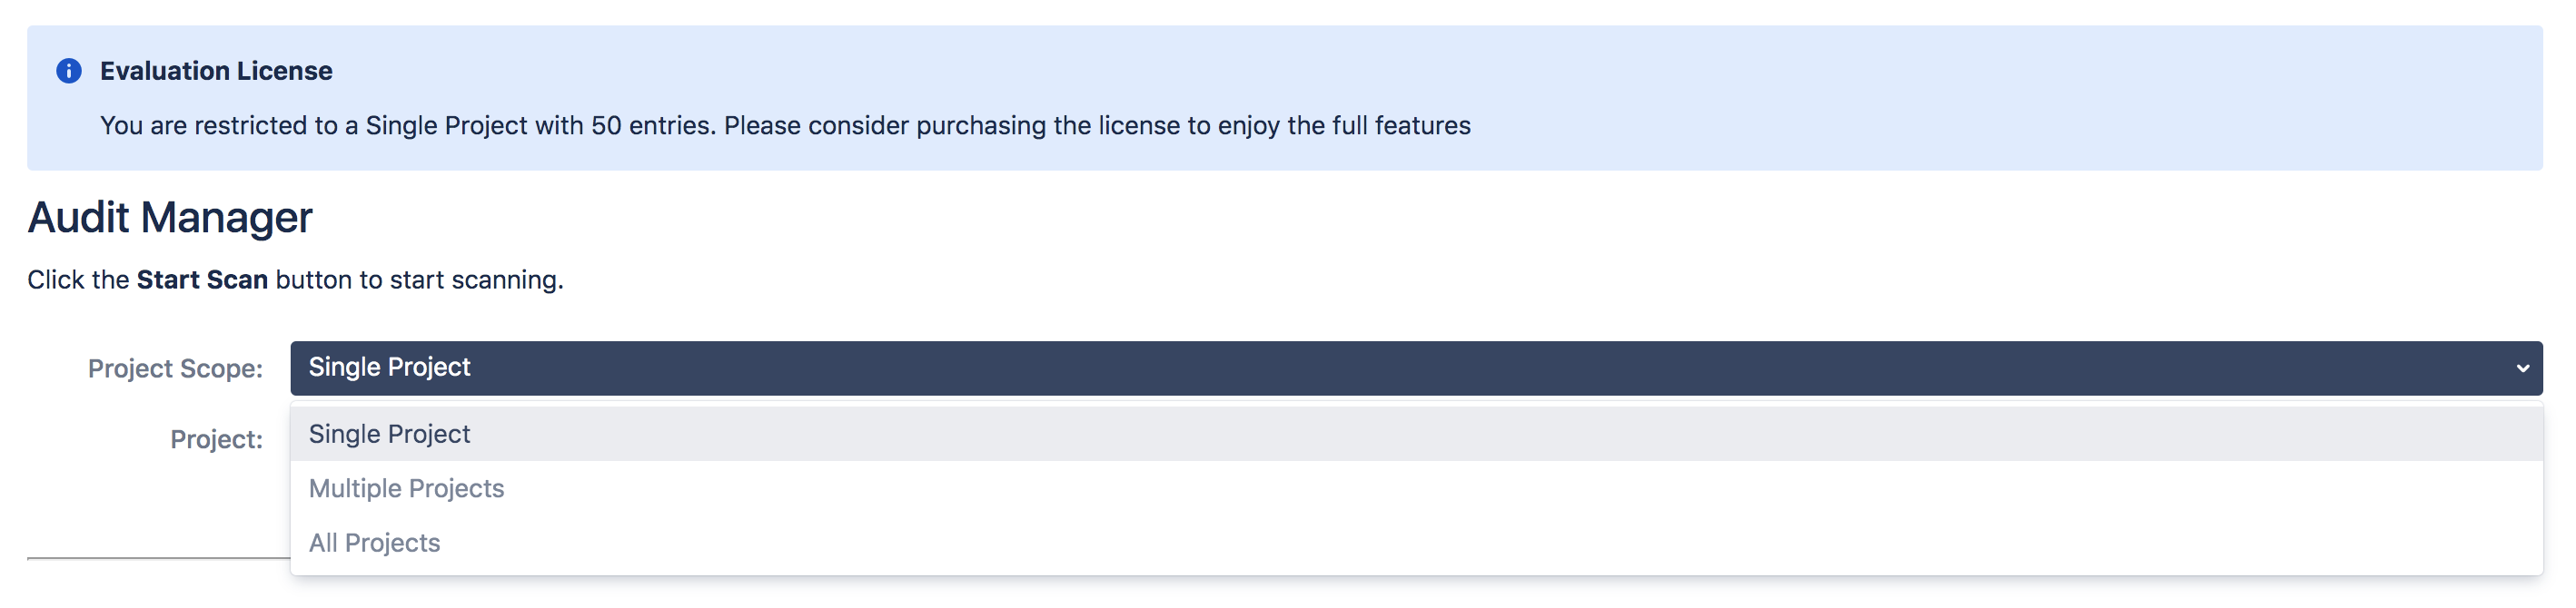Click the horizontal divider below Project label
The height and width of the screenshot is (608, 2576).
click(x=158, y=558)
